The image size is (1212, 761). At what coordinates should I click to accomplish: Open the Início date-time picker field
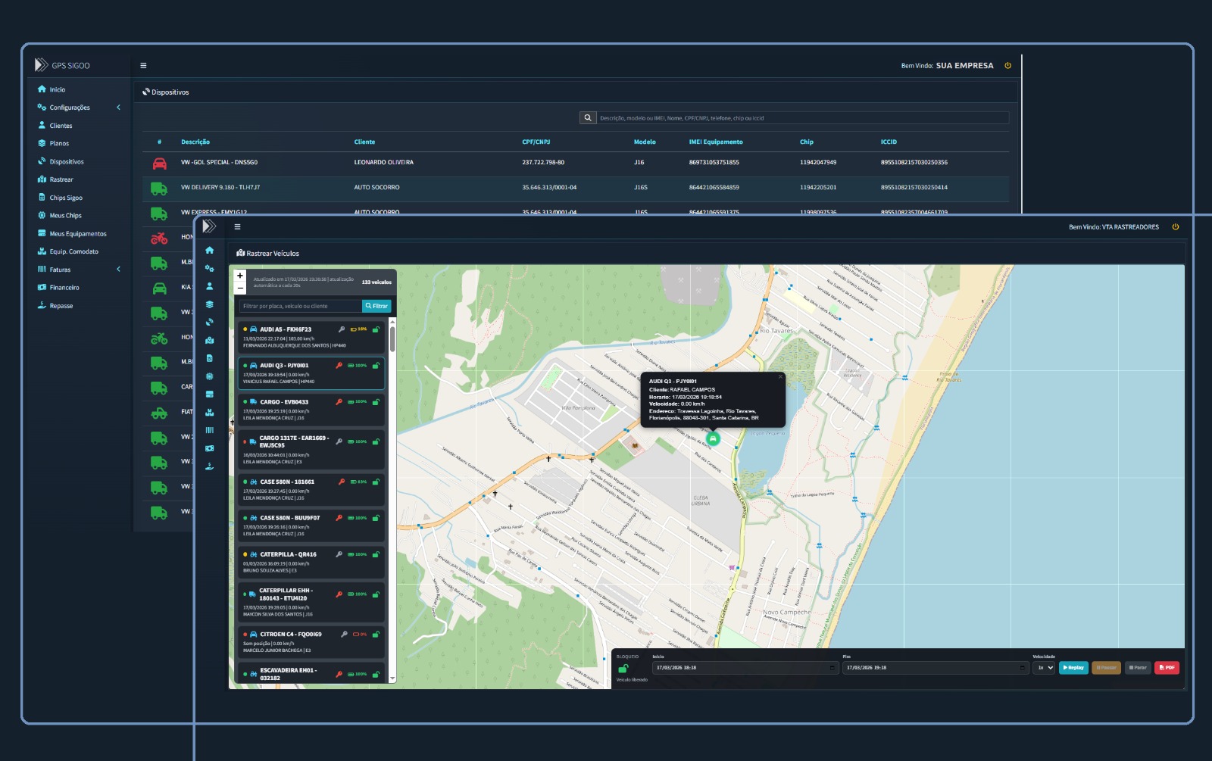pos(745,668)
